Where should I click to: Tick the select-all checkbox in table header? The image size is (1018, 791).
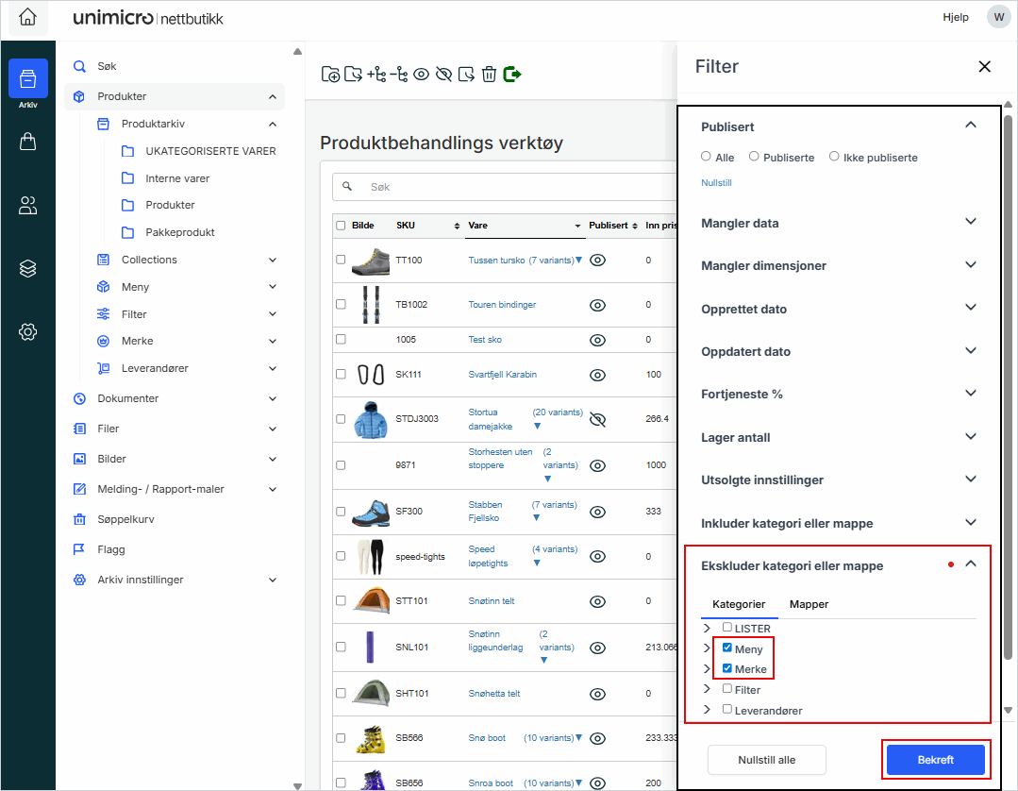[x=341, y=226]
